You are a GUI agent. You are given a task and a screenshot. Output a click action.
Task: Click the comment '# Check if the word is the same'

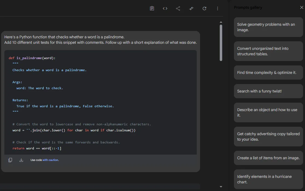(66, 142)
